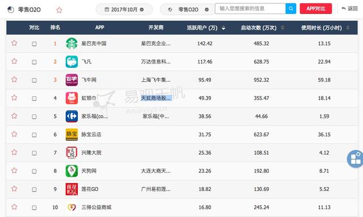
Task: Open the 兴隆大院 app icon
Action: [72, 152]
